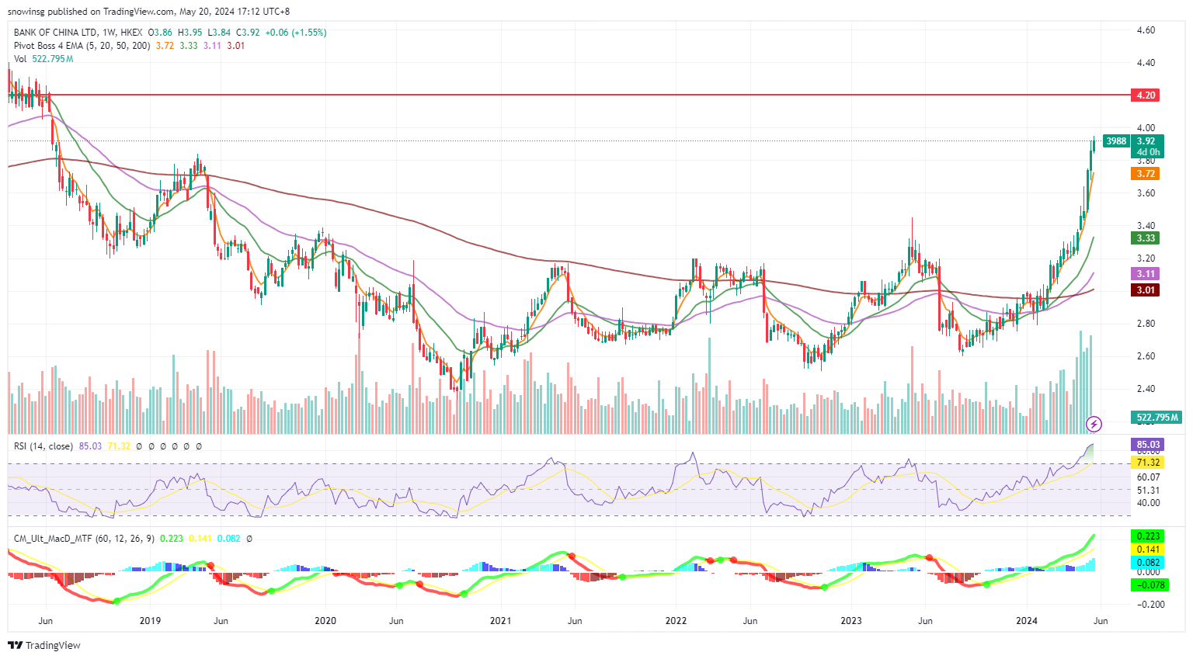This screenshot has width=1193, height=659.
Task: Select the BANK OF CHINA LTD title
Action: [56, 33]
